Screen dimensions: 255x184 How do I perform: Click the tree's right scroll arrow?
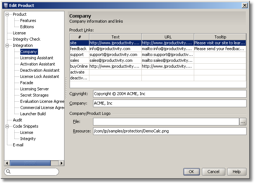point(61,163)
